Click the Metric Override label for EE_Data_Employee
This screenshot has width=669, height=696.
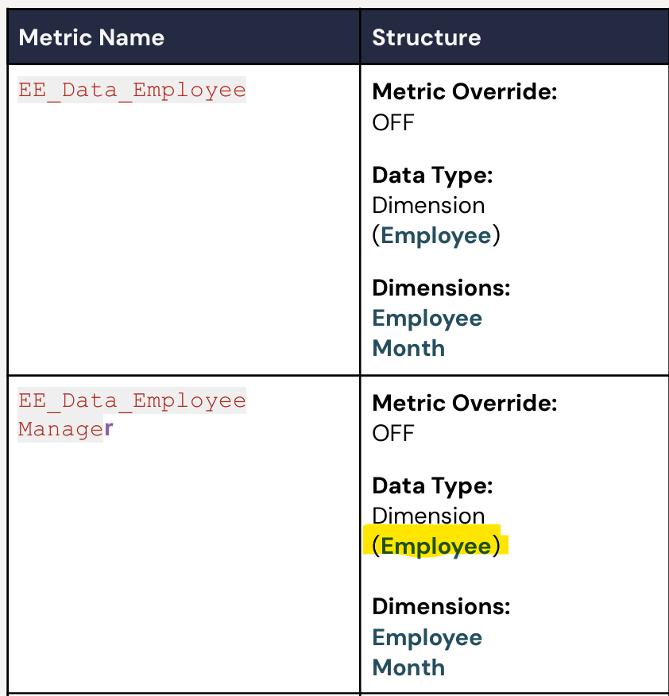[465, 92]
